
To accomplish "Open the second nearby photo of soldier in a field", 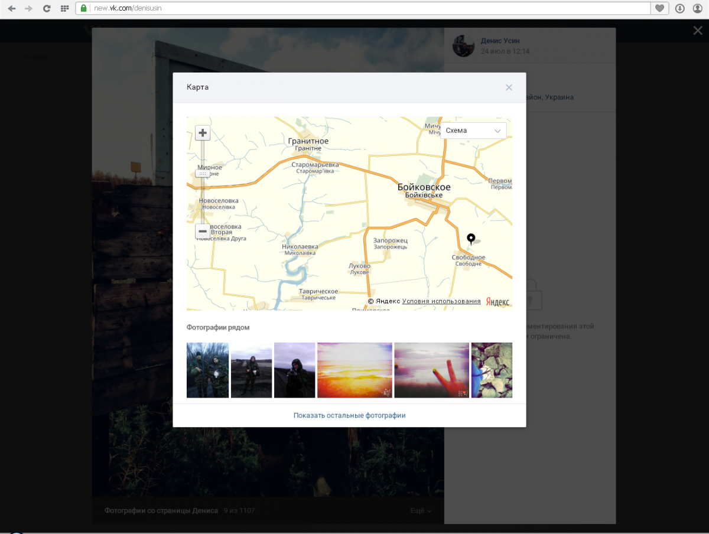I will click(251, 370).
